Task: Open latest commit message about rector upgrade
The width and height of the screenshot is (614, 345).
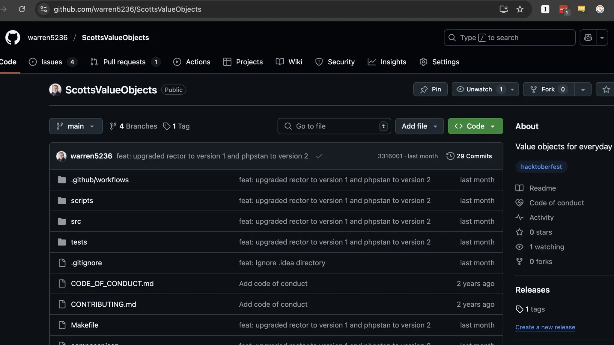Action: point(212,156)
